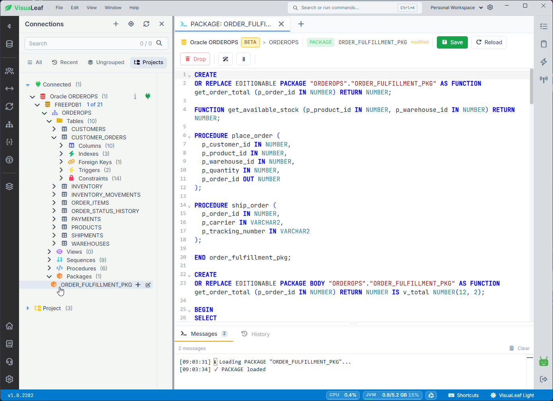This screenshot has height=401, width=553.
Task: Click the pause button in editor toolbar
Action: 243,59
